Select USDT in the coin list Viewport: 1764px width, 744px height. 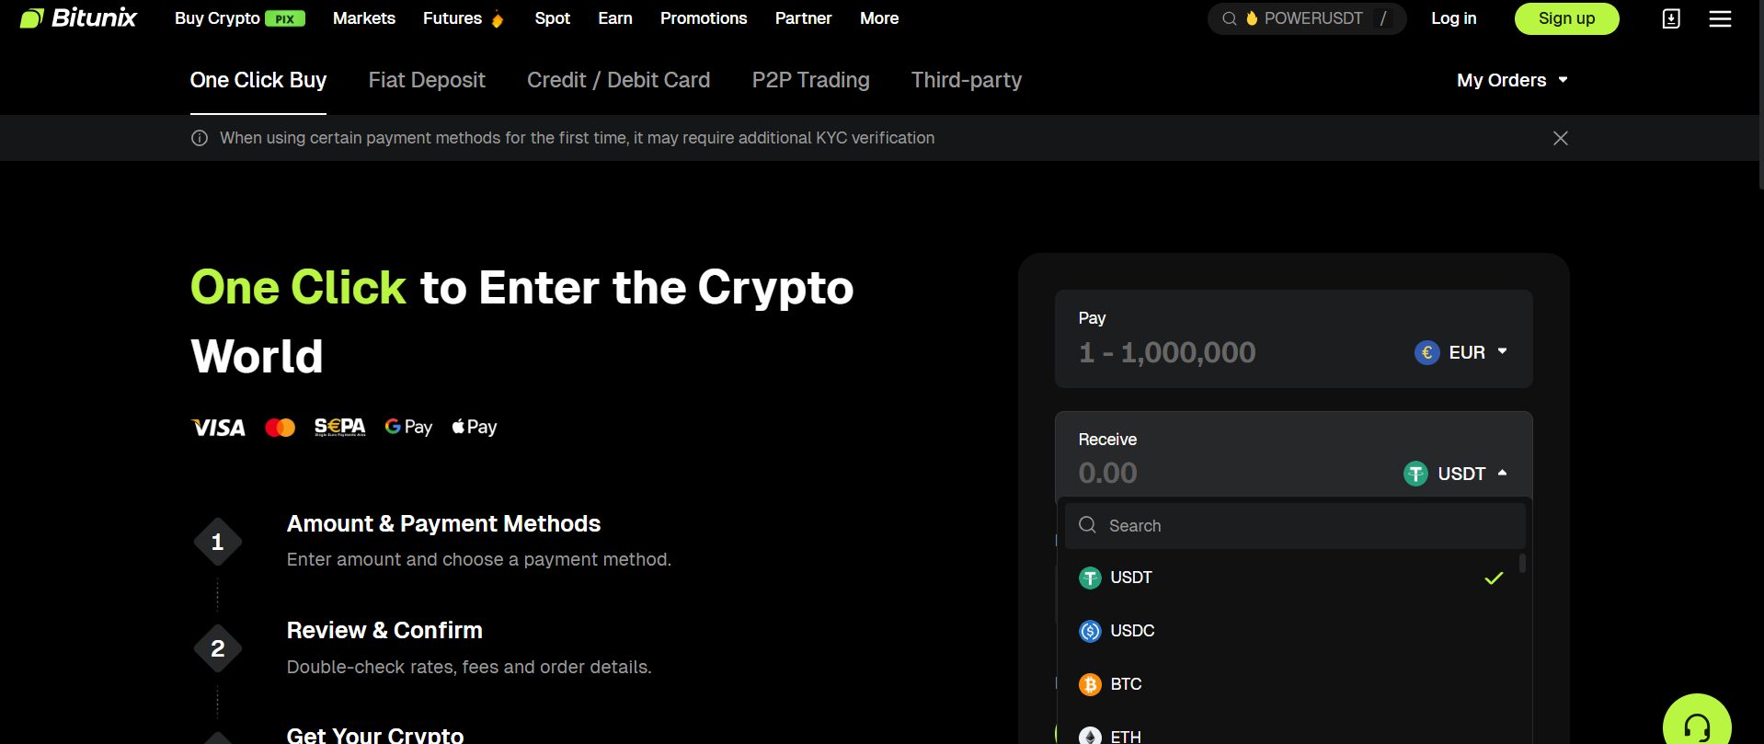tap(1131, 578)
